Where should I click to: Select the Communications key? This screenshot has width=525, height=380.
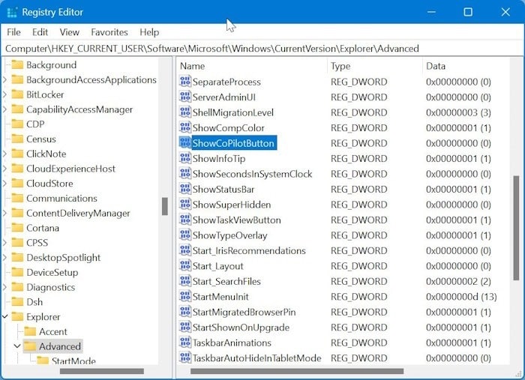[x=61, y=199]
